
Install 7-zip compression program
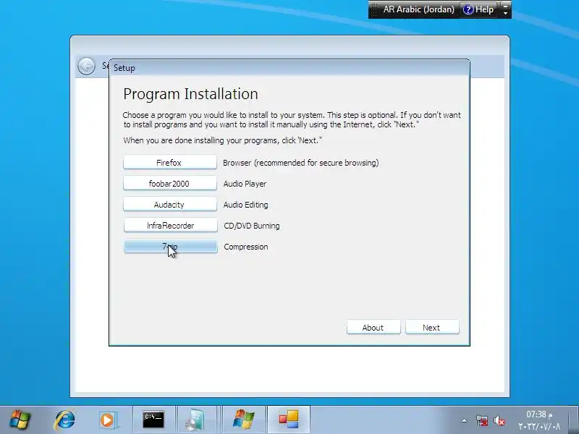click(x=171, y=247)
